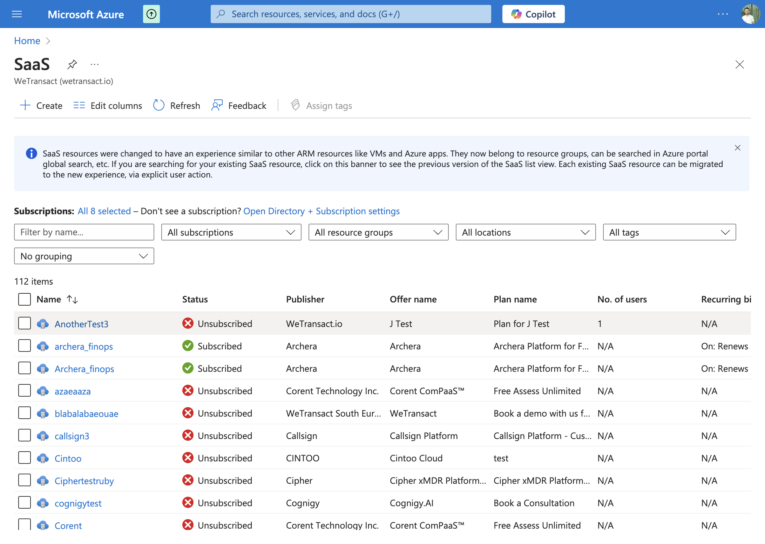Pin the SaaS page to dashboard

(x=72, y=64)
